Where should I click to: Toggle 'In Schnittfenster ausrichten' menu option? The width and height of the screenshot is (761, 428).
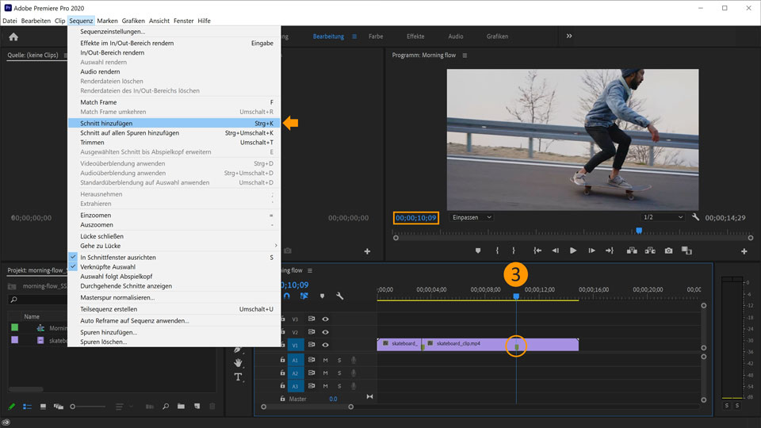(x=118, y=258)
